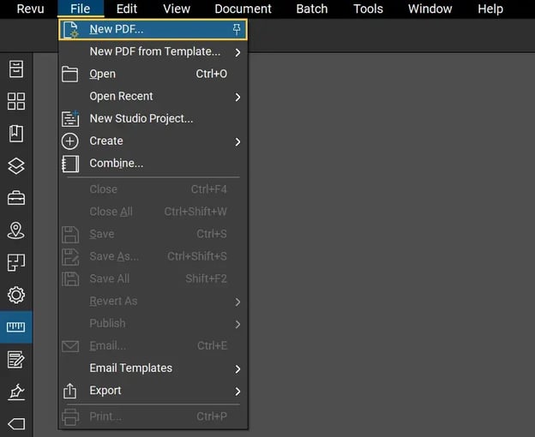Click the Save floppy disk icon
This screenshot has height=437, width=535.
70,235
